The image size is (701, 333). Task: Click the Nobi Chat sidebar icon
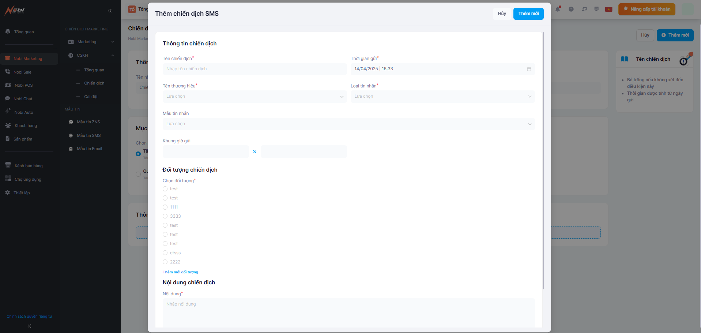tap(7, 98)
